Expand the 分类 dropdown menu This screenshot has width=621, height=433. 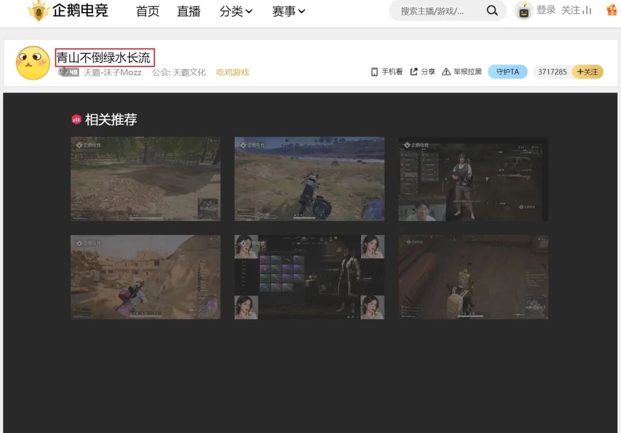[236, 11]
